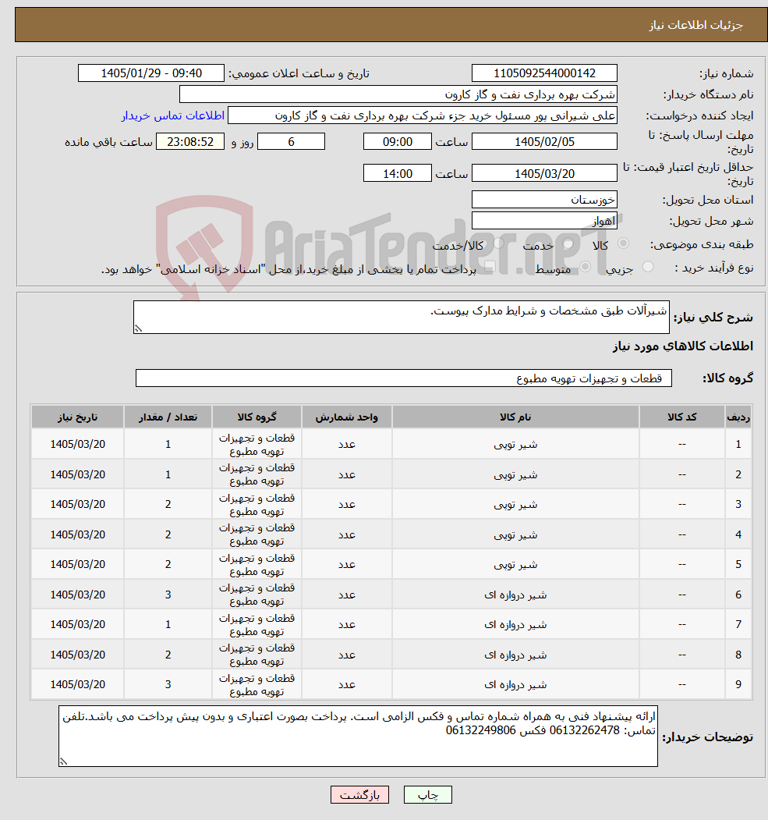The width and height of the screenshot is (768, 820).
Task: Select the جزیی purchase type radio
Action: (x=648, y=267)
